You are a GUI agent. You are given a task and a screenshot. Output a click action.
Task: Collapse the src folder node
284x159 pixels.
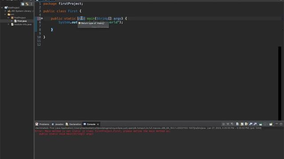[x=5, y=14]
